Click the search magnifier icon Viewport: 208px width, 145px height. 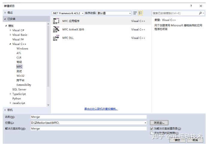tap(200, 13)
